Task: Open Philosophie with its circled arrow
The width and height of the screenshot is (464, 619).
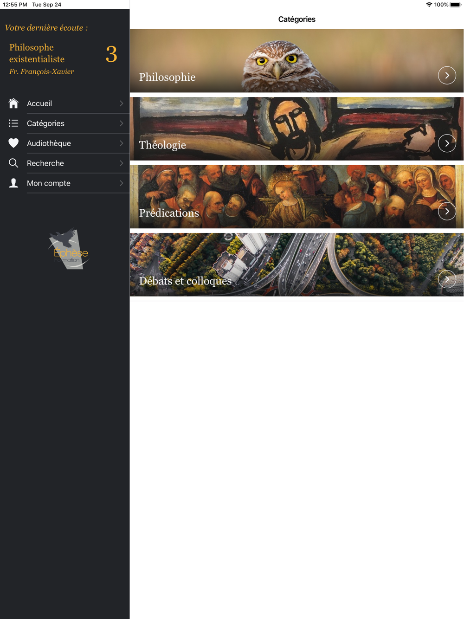Action: pos(447,75)
